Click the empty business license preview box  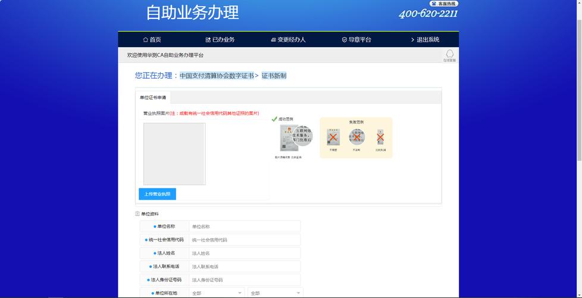pyautogui.click(x=174, y=154)
